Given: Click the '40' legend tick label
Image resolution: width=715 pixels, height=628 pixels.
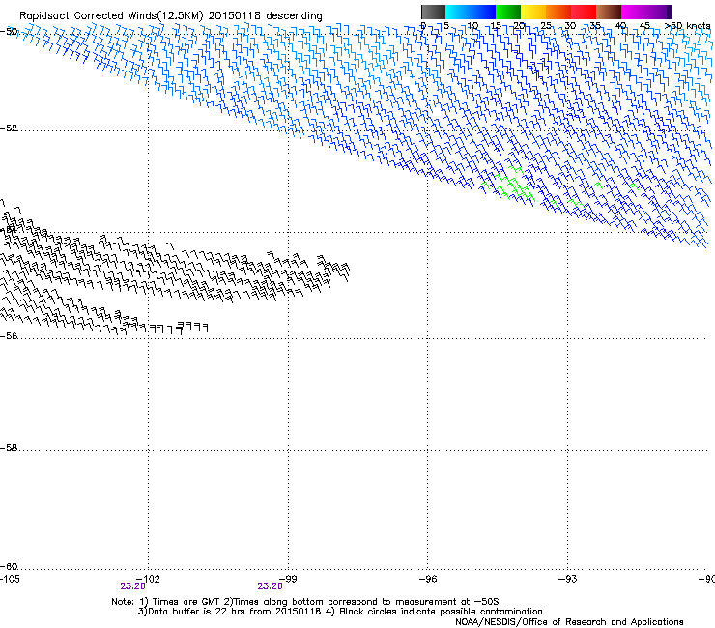Looking at the screenshot, I should point(620,26).
